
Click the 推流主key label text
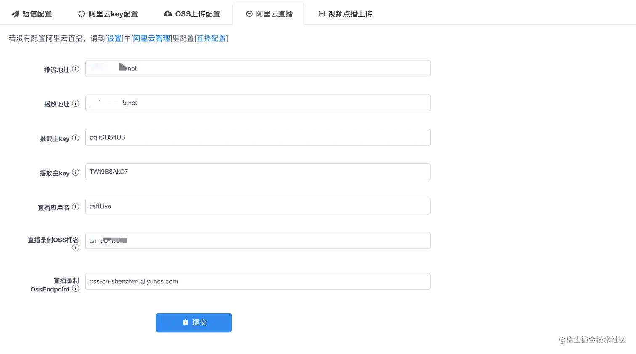tap(55, 139)
